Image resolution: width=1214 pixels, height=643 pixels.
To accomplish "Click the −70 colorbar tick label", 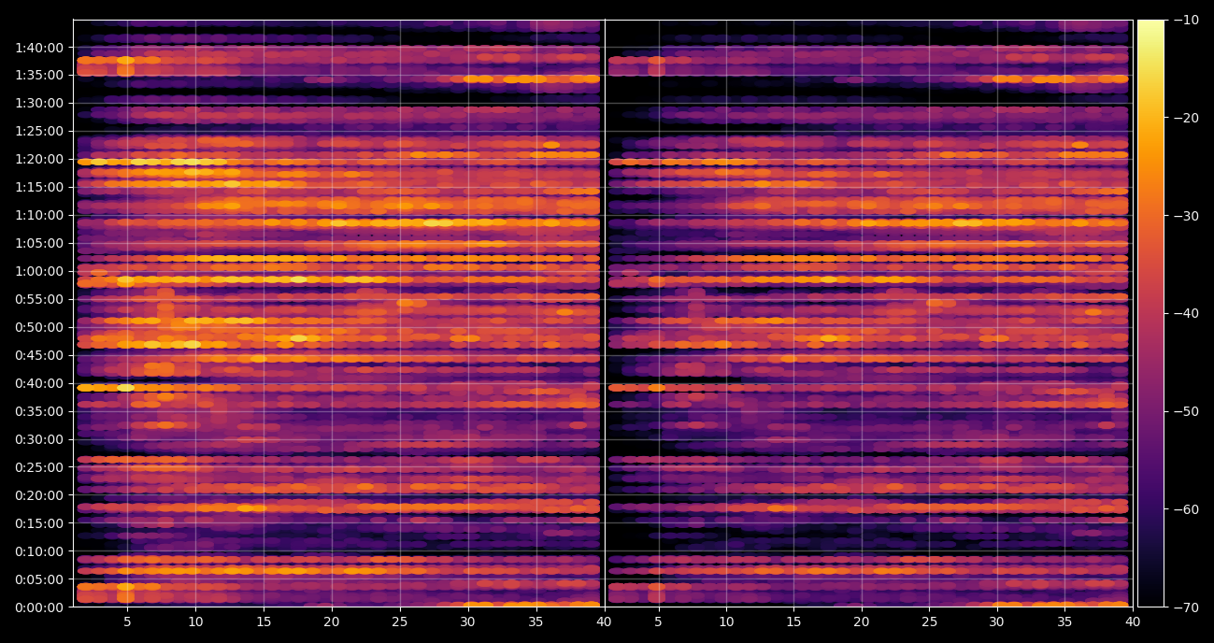I will pyautogui.click(x=1186, y=607).
